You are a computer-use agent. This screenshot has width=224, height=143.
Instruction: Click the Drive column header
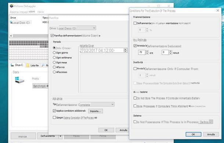(13, 18)
